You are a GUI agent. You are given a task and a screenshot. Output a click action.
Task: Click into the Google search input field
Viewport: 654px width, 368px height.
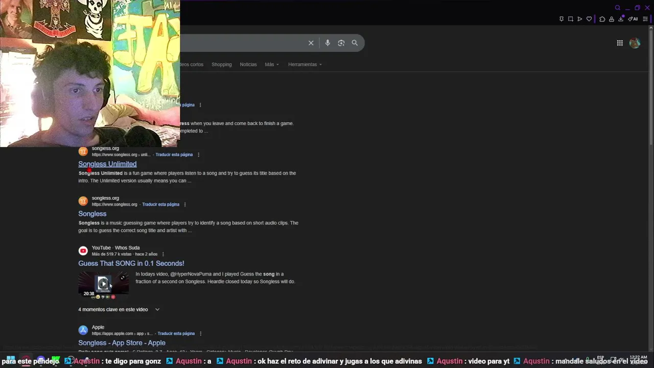click(243, 43)
